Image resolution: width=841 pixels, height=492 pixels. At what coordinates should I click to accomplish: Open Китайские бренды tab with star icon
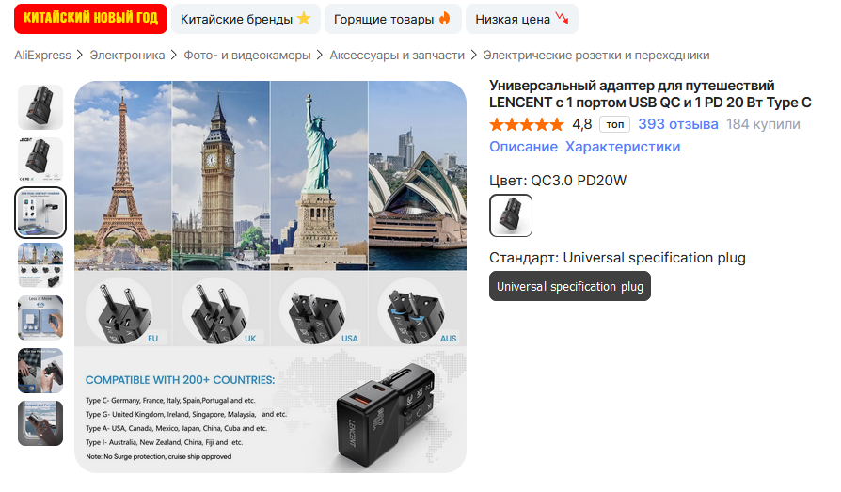(246, 19)
